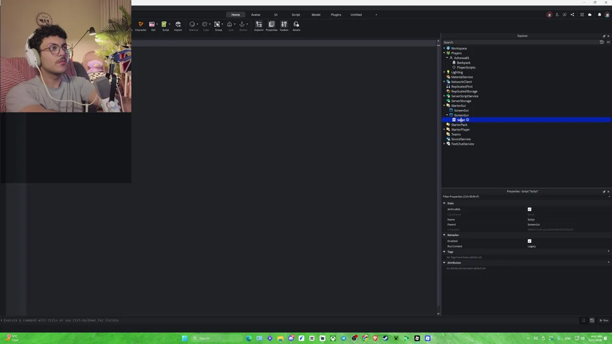Click the RunContext Legacy value
Viewport: 612px width, 344px height.
click(532, 246)
